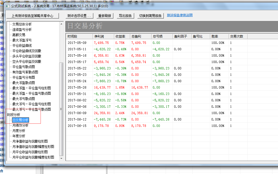Select 交易总体分析 in the tree
This screenshot has height=174, width=278.
coord(22,24)
